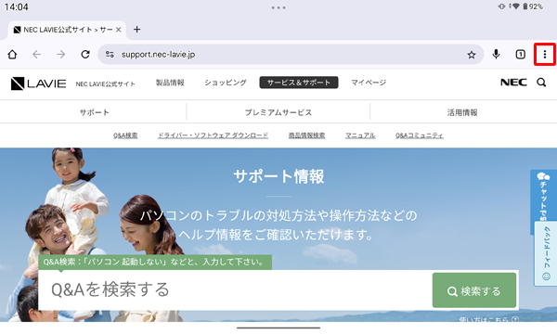Screen dimensions: 557x334
Task: Open the マニュアル link
Action: [360, 135]
